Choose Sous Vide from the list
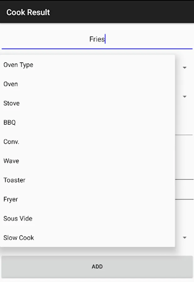 click(87, 218)
